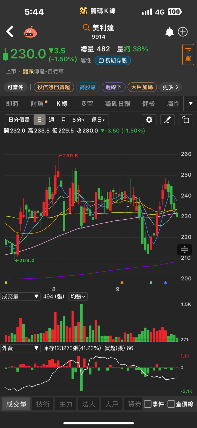Tap the 下單 order button
The width and height of the screenshot is (197, 428).
(188, 54)
